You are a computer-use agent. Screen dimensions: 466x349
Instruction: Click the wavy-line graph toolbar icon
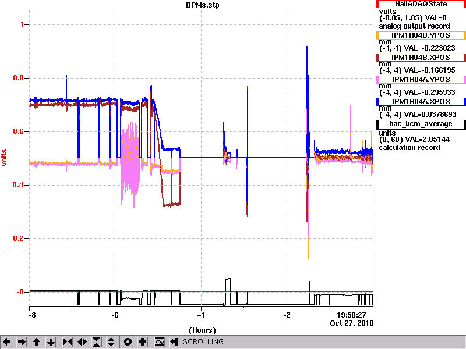160,342
